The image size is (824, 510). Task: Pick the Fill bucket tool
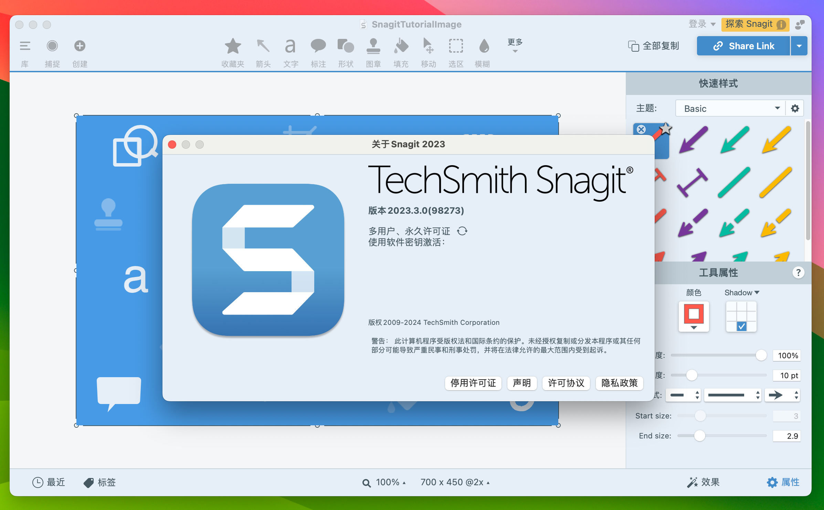[x=401, y=46]
